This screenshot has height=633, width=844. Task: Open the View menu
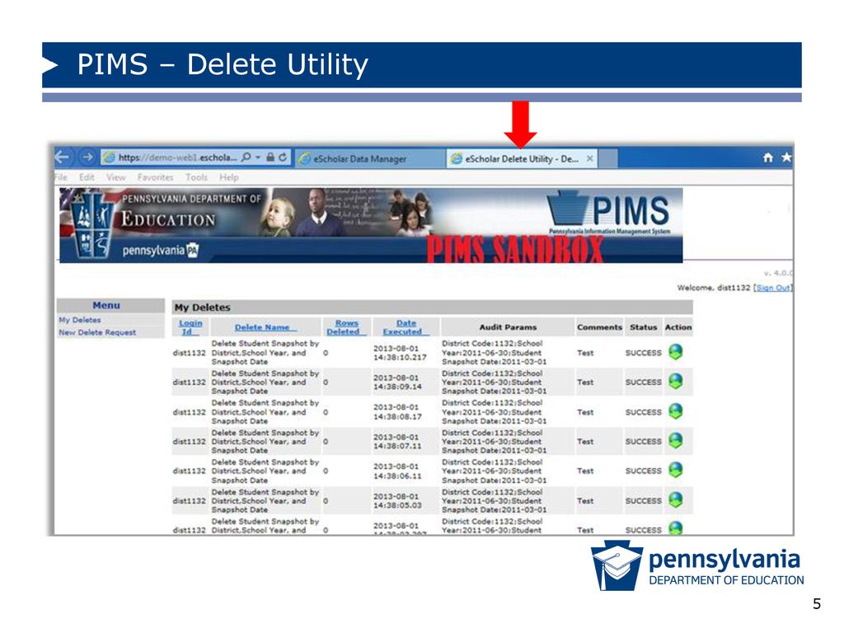click(115, 177)
